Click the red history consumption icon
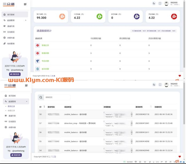 click(174, 16)
